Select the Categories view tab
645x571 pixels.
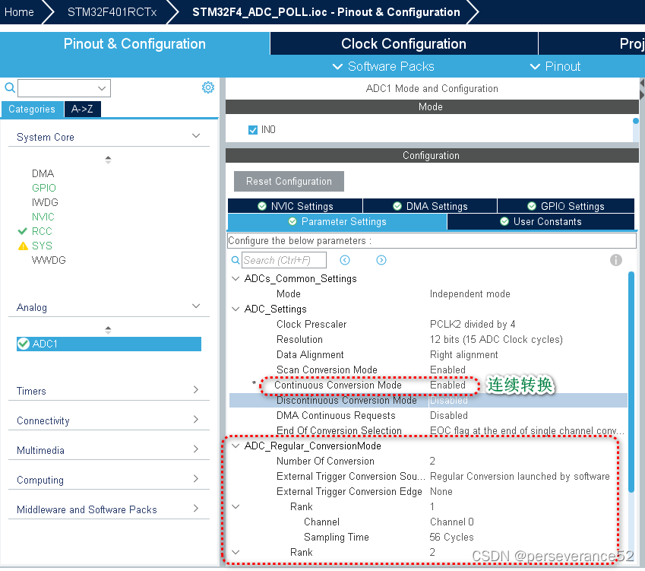[32, 109]
